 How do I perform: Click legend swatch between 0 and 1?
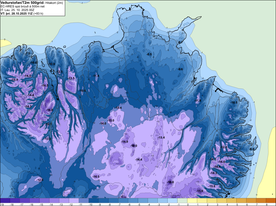[192, 200]
